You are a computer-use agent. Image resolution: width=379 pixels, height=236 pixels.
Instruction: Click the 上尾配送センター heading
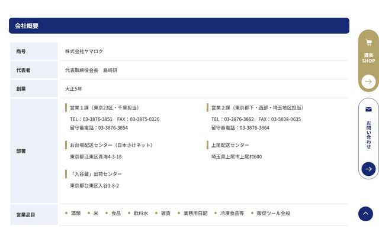click(x=230, y=145)
